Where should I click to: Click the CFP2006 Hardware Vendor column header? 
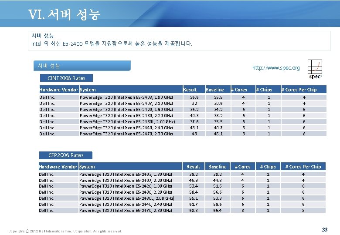pos(58,167)
